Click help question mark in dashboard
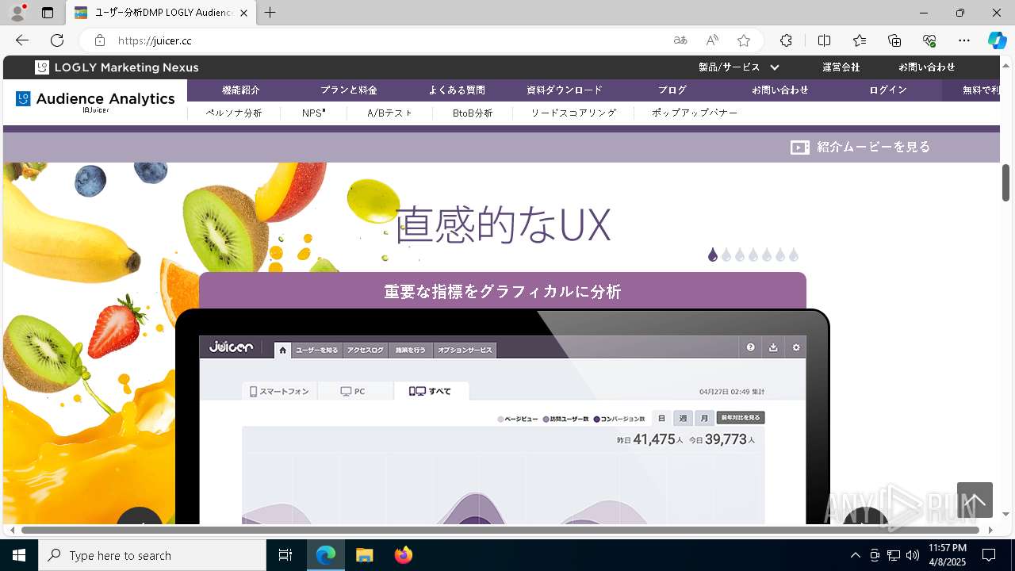Screen dimensions: 1015x571 (750, 347)
